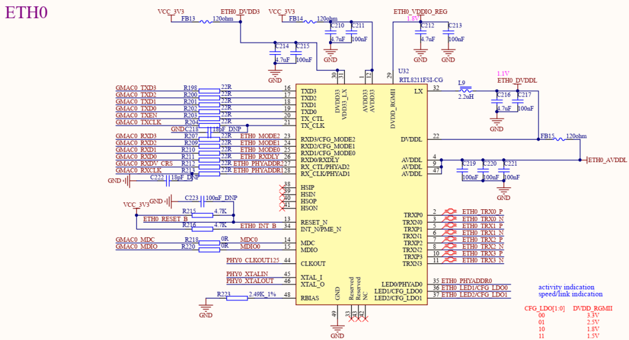Screen dimensions: 629x340
Task: Select the FB14 ferrite bead symbol
Action: click(309, 22)
